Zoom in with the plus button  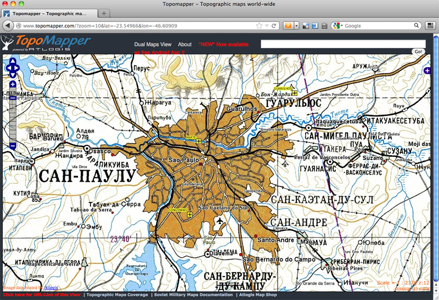coord(13,84)
